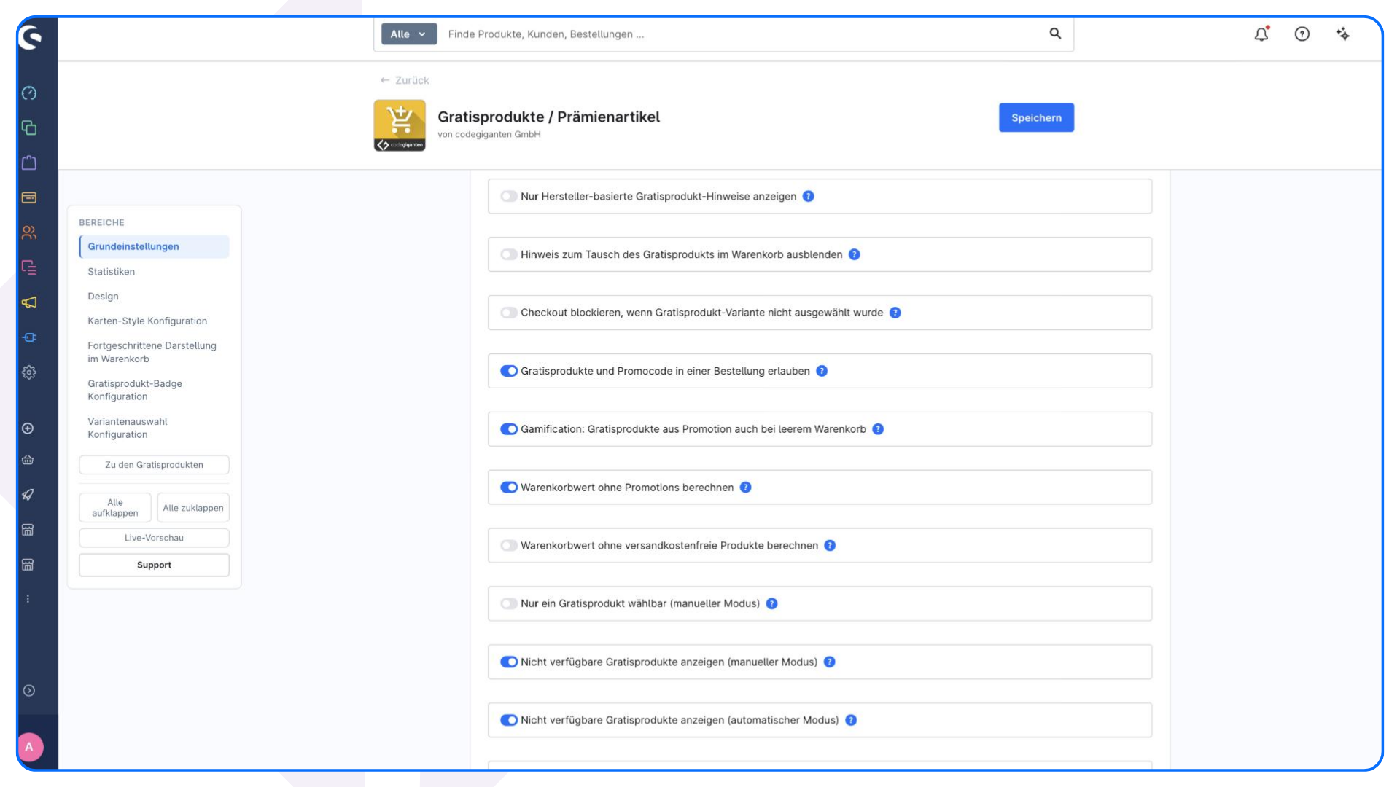Viewport: 1400px width, 787px height.
Task: Disable Gratisprodukte und Promocode in einer Bestellung
Action: click(509, 371)
